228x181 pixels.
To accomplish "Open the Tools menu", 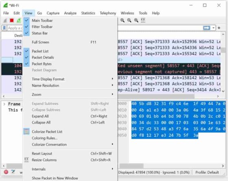I will click(x=143, y=13).
